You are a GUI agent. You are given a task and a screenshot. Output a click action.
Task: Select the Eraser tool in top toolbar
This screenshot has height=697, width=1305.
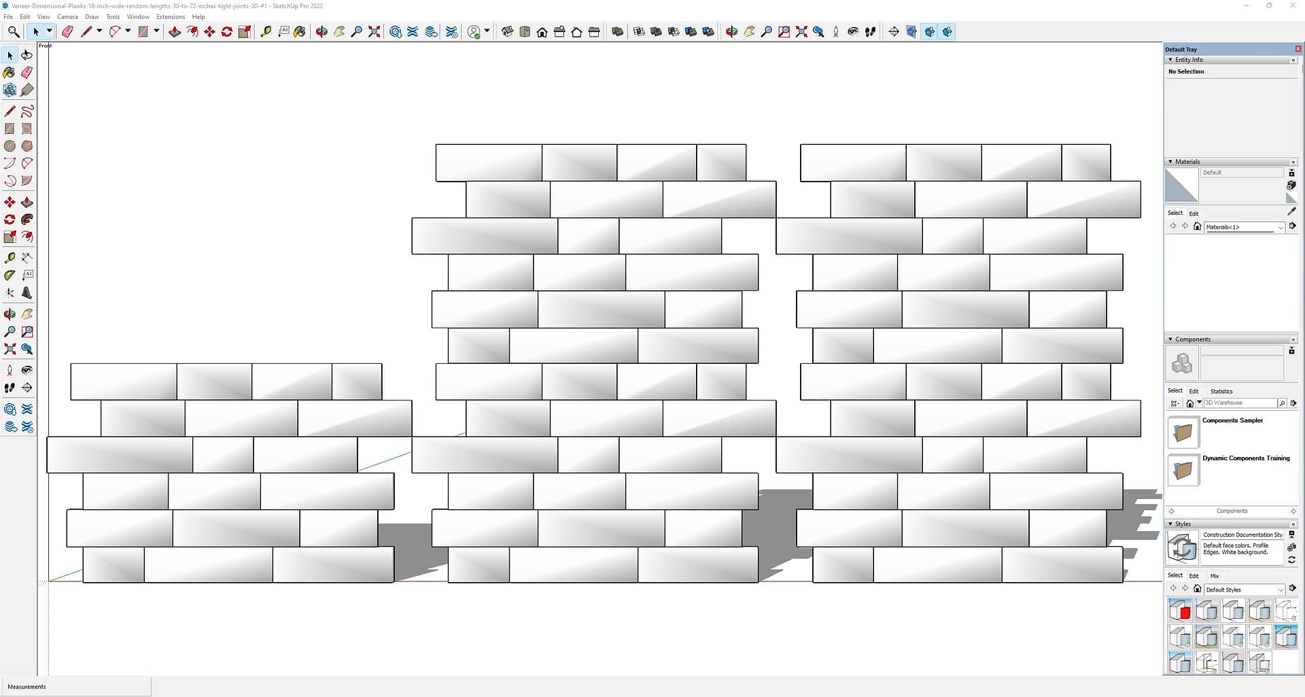click(67, 32)
